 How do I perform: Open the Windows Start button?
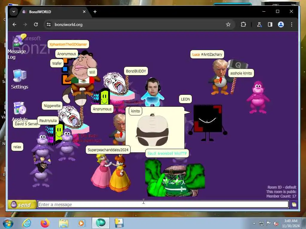tap(8, 223)
